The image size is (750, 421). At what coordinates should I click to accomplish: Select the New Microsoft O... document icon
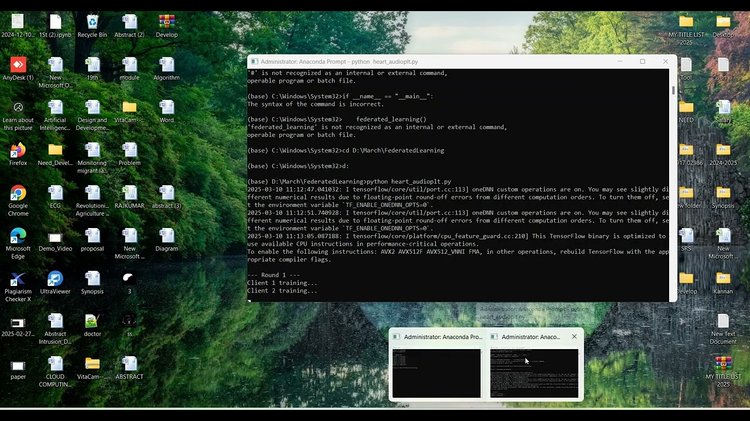point(55,73)
